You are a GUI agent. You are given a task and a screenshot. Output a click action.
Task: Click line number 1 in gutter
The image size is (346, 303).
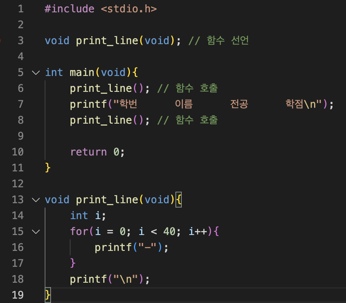tap(21, 9)
